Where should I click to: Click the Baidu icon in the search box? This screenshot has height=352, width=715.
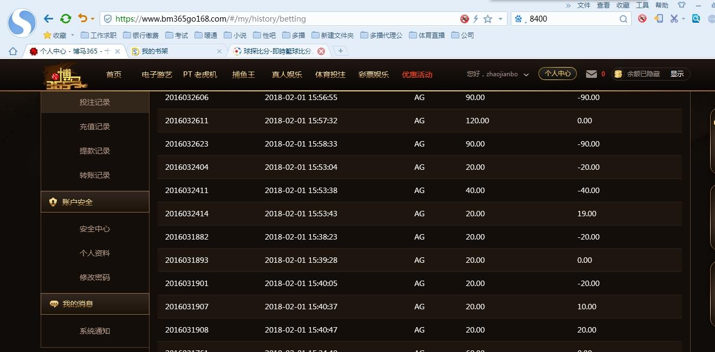(519, 18)
